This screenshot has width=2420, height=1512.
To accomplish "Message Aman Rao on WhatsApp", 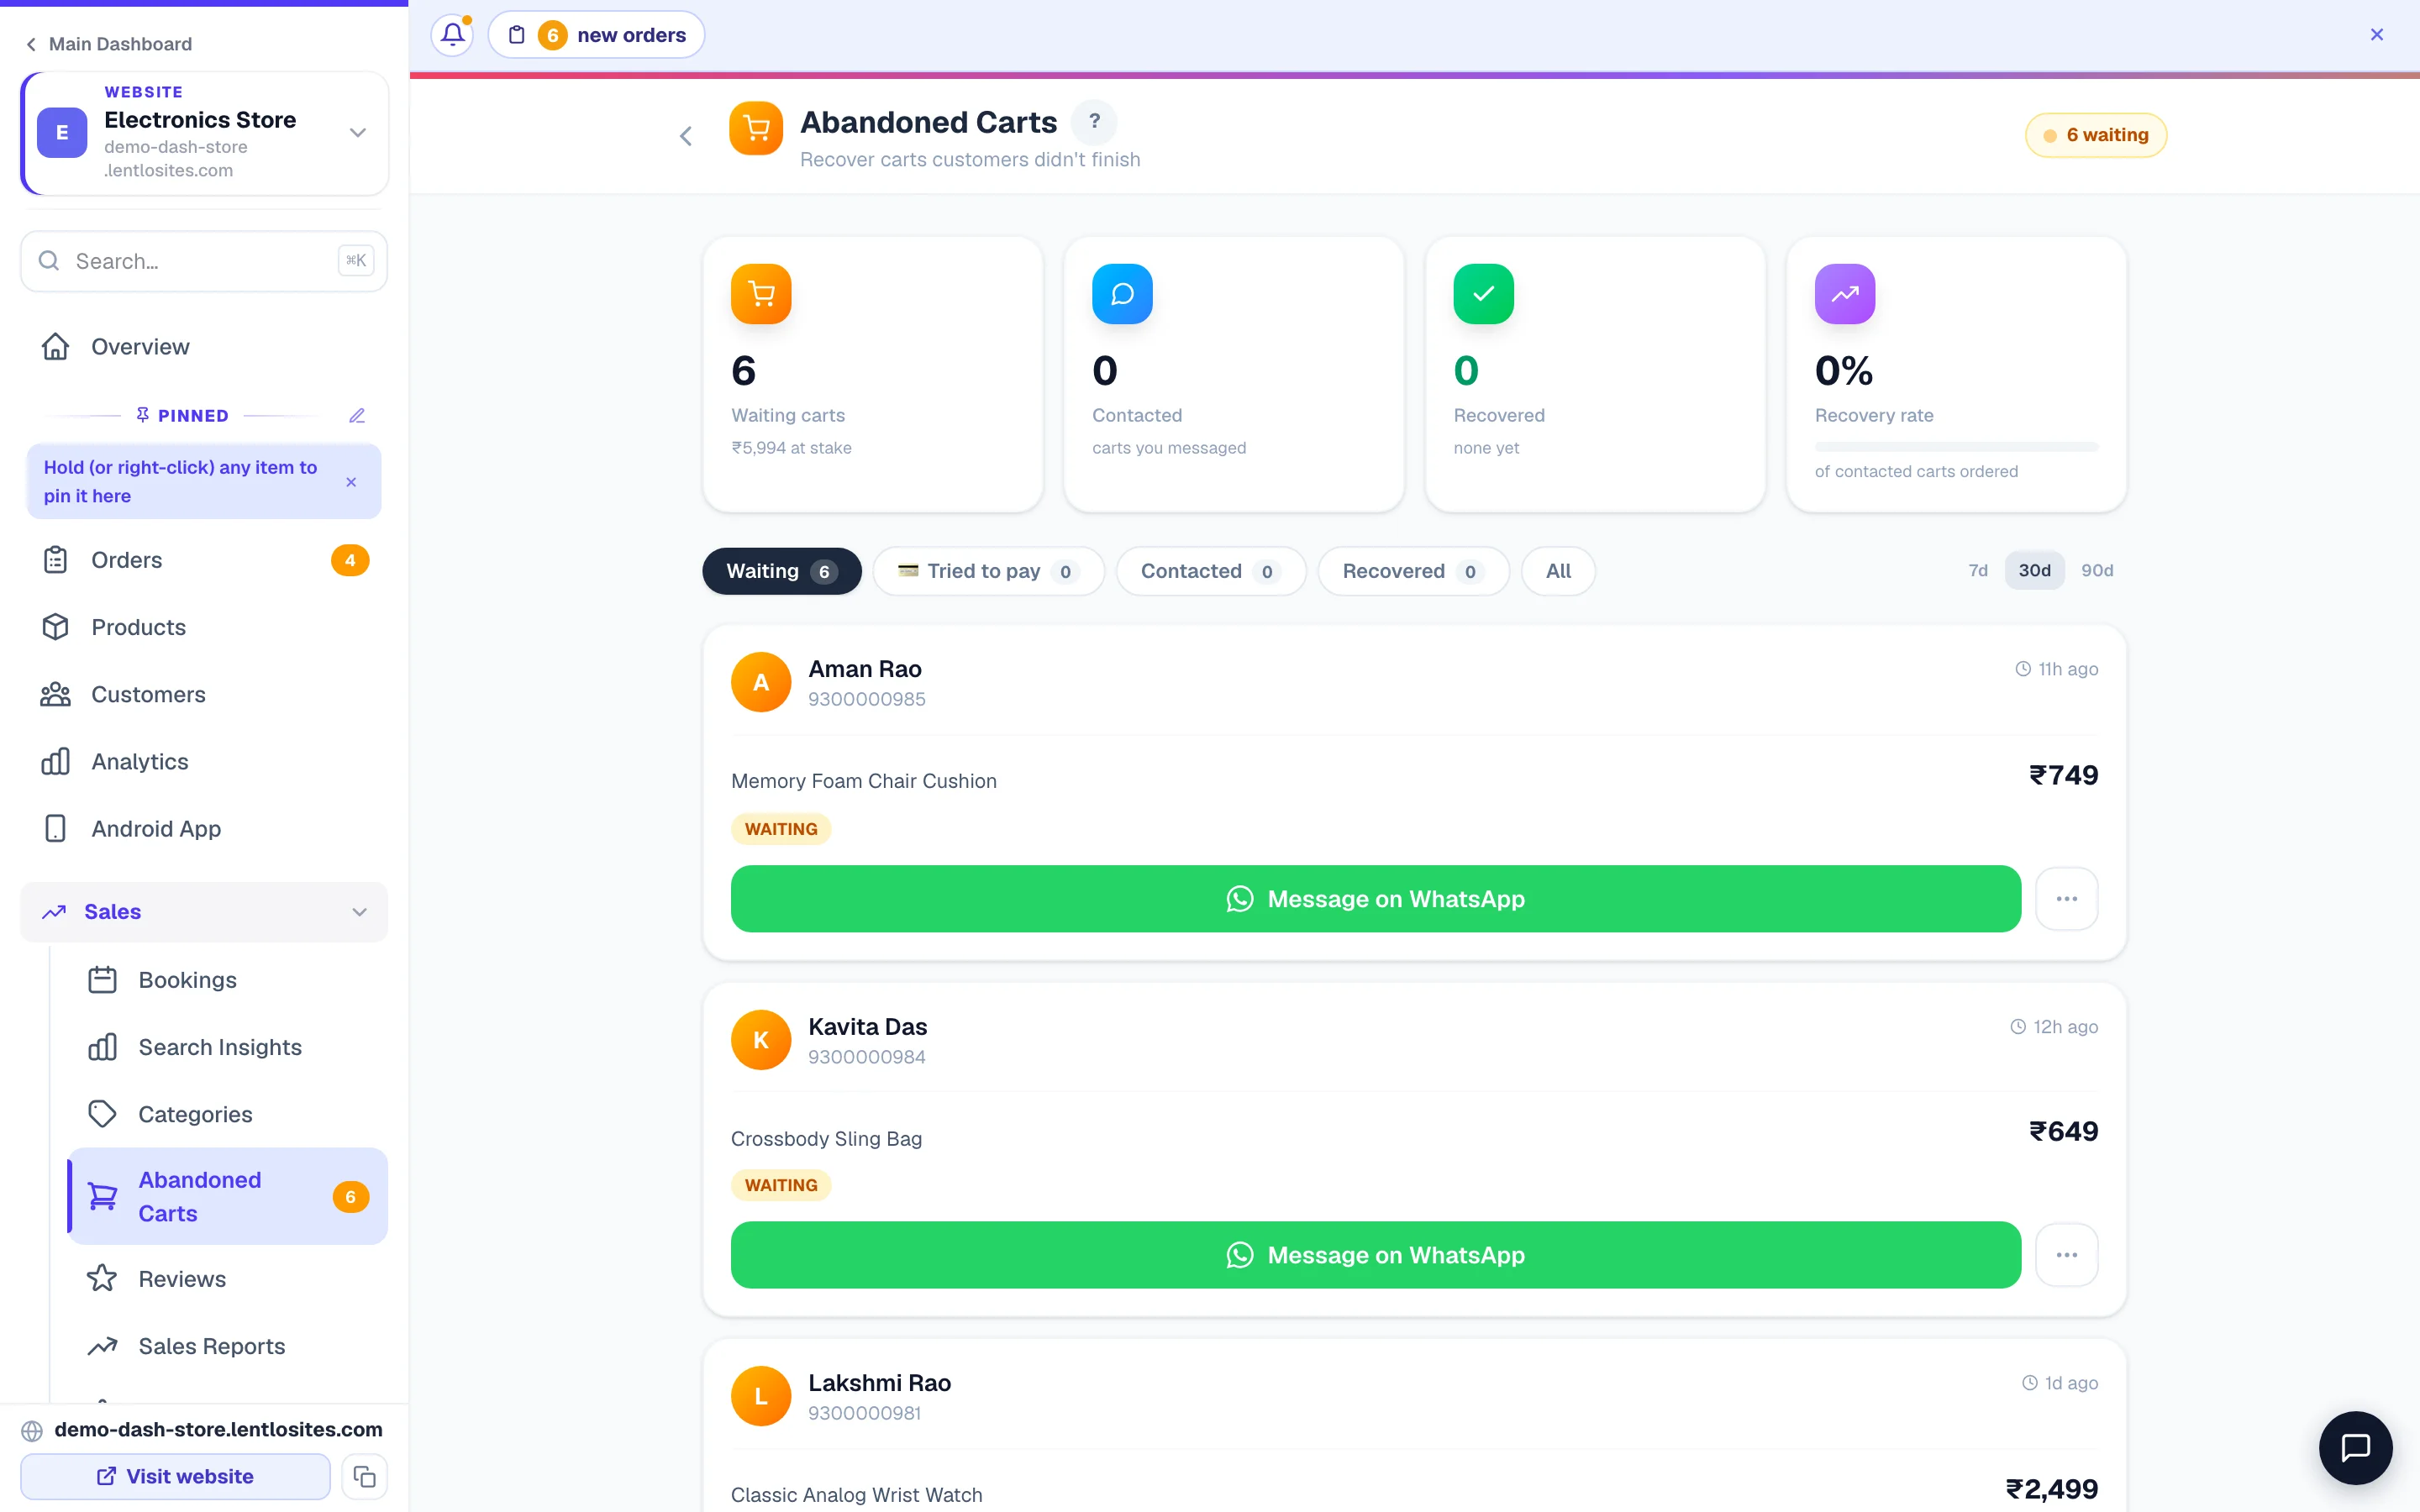I will point(1375,899).
